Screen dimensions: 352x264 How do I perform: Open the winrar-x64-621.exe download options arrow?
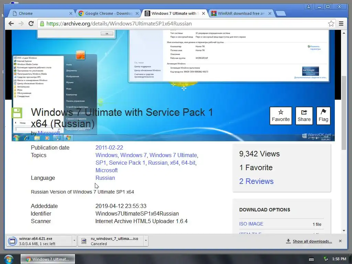point(74,241)
